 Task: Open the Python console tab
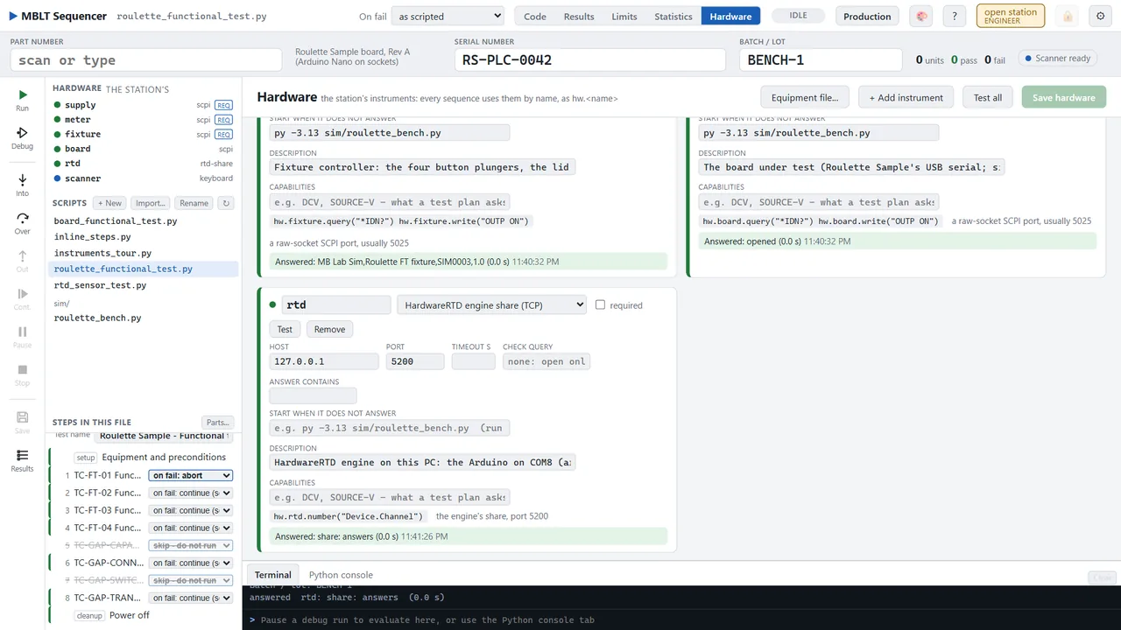click(x=341, y=575)
